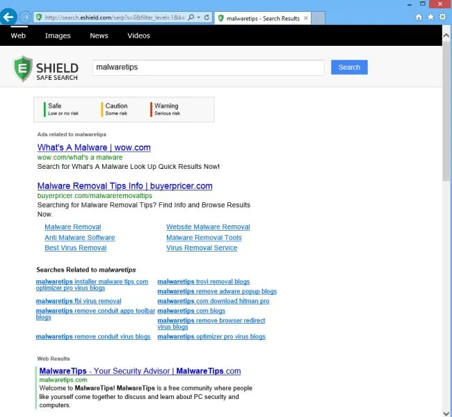
Task: Select the malwaretips - Search Results tab
Action: pyautogui.click(x=262, y=18)
